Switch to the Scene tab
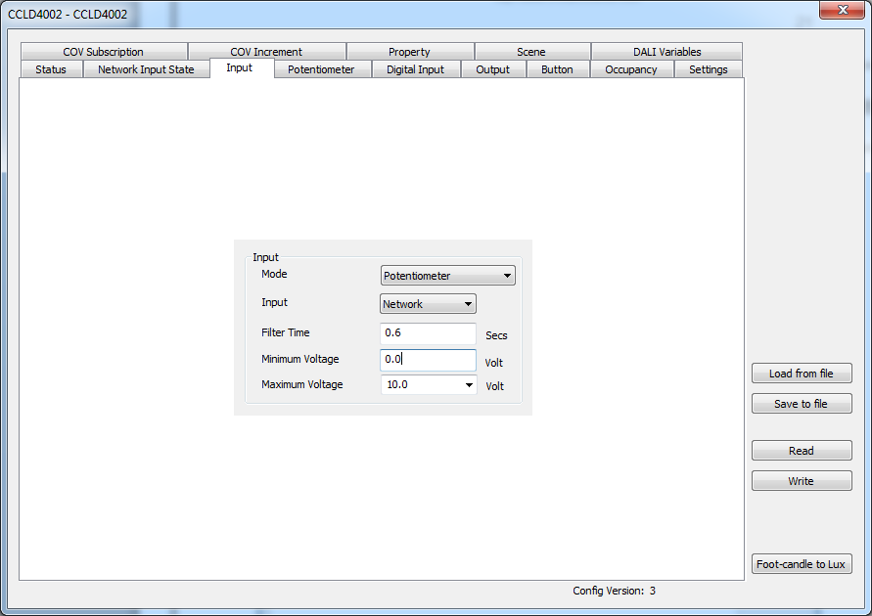 click(531, 52)
